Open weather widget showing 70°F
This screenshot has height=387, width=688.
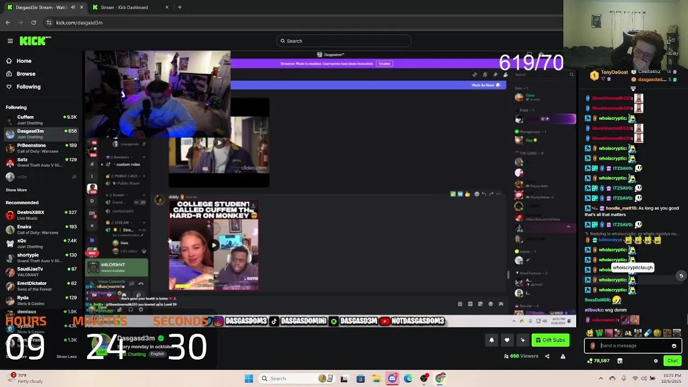(24, 378)
